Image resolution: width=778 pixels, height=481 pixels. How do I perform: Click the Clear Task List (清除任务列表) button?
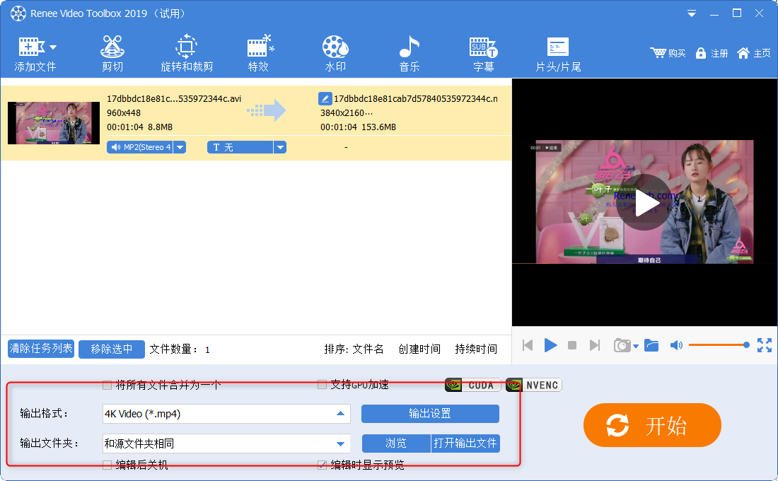(41, 349)
